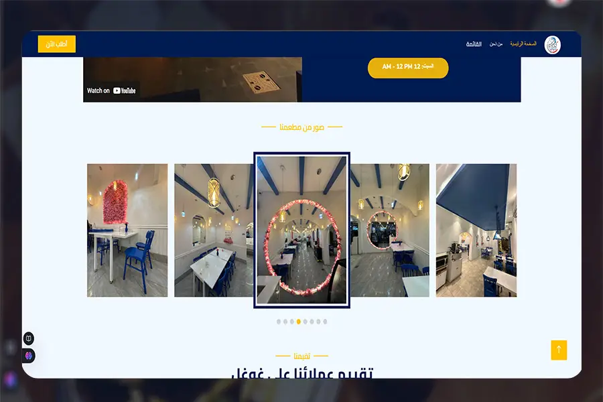Image resolution: width=603 pixels, height=402 pixels.
Task: Click the logo emblem next to nav links
Action: coord(553,43)
